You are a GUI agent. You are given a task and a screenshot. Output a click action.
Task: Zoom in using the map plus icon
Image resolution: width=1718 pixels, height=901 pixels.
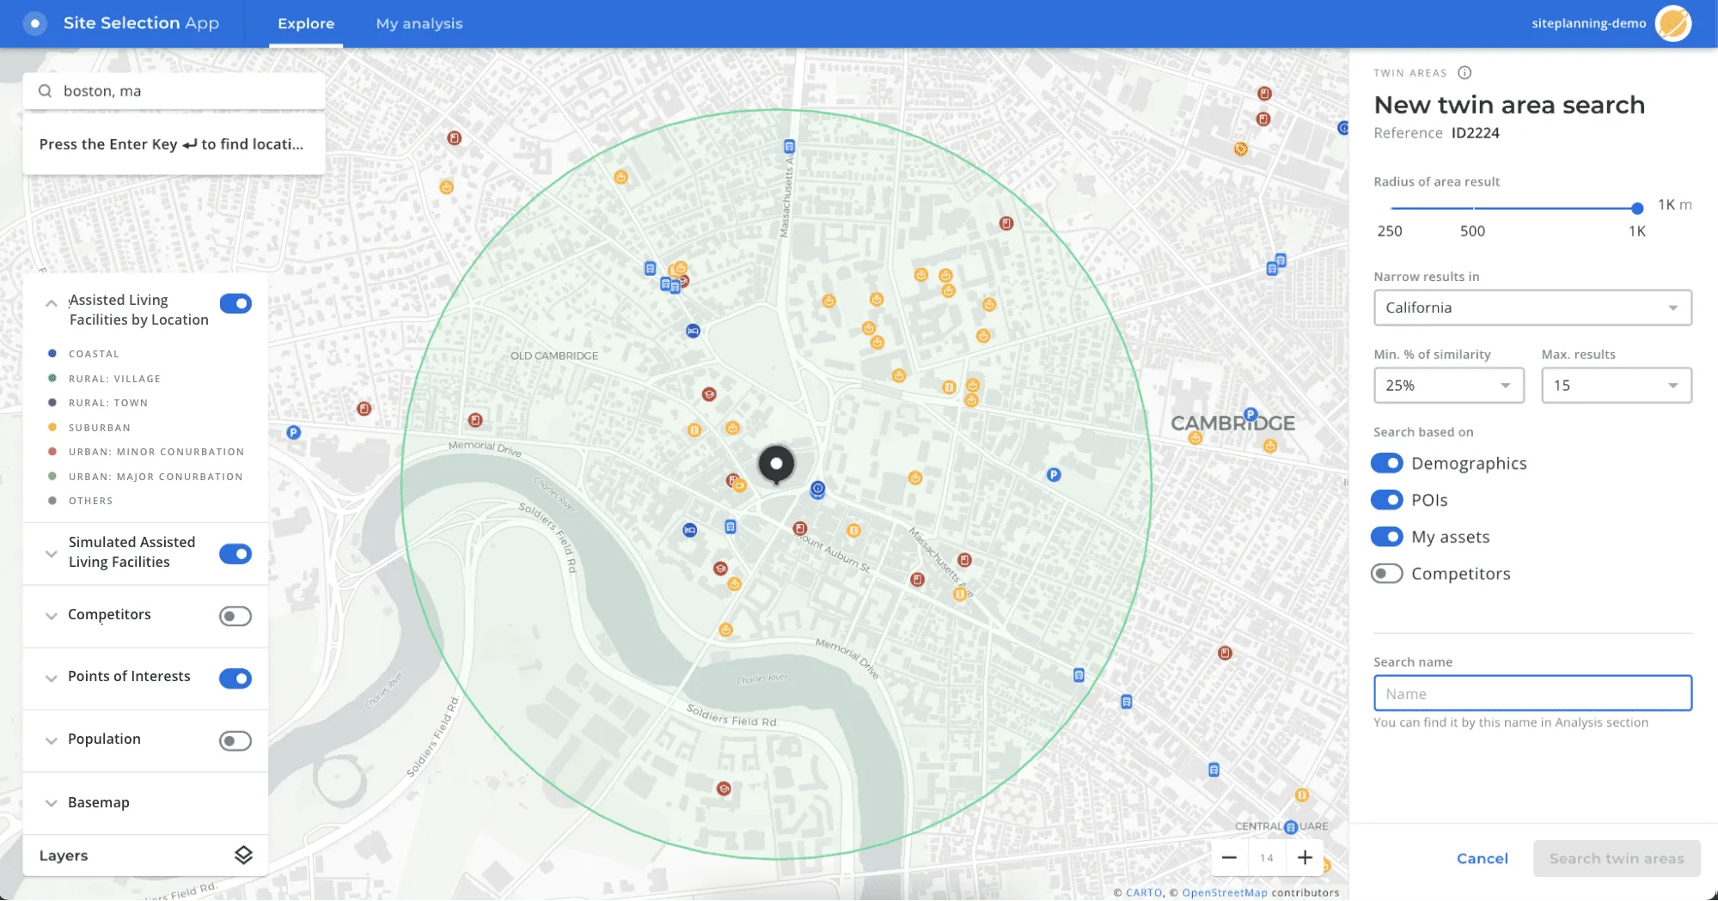click(x=1305, y=857)
